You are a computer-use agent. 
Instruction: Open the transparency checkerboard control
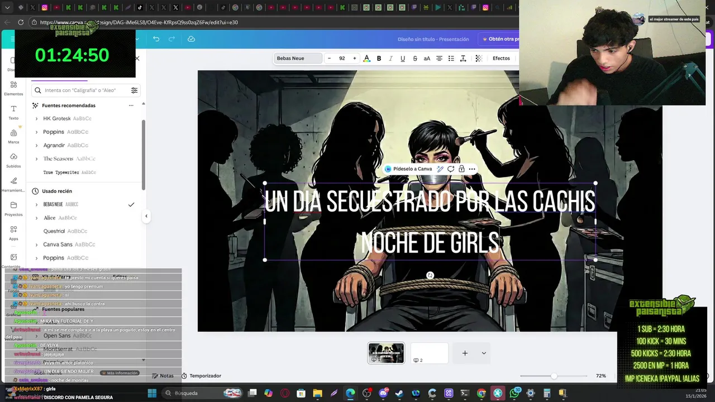tap(479, 58)
